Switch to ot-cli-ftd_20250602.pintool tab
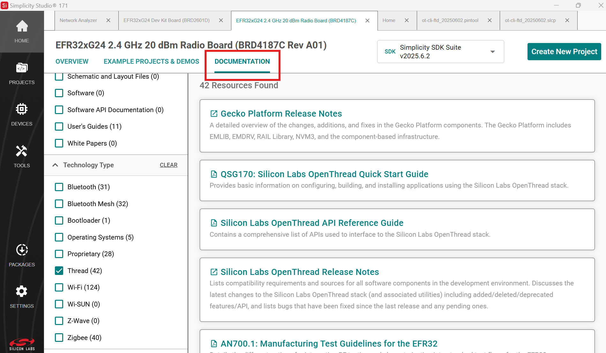 450,20
